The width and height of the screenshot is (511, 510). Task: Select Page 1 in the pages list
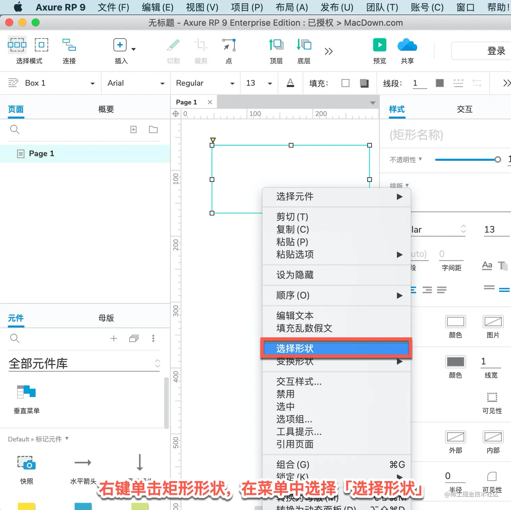(x=85, y=154)
